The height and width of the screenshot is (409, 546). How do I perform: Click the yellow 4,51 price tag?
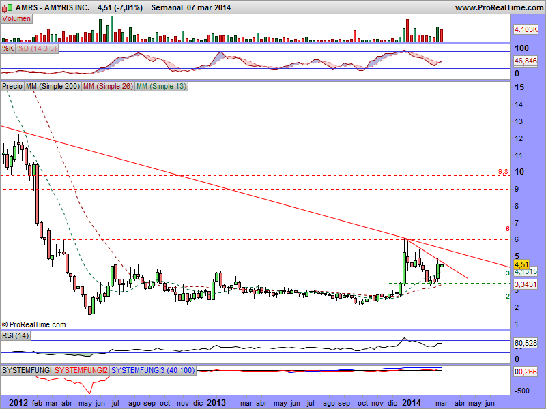pos(521,264)
